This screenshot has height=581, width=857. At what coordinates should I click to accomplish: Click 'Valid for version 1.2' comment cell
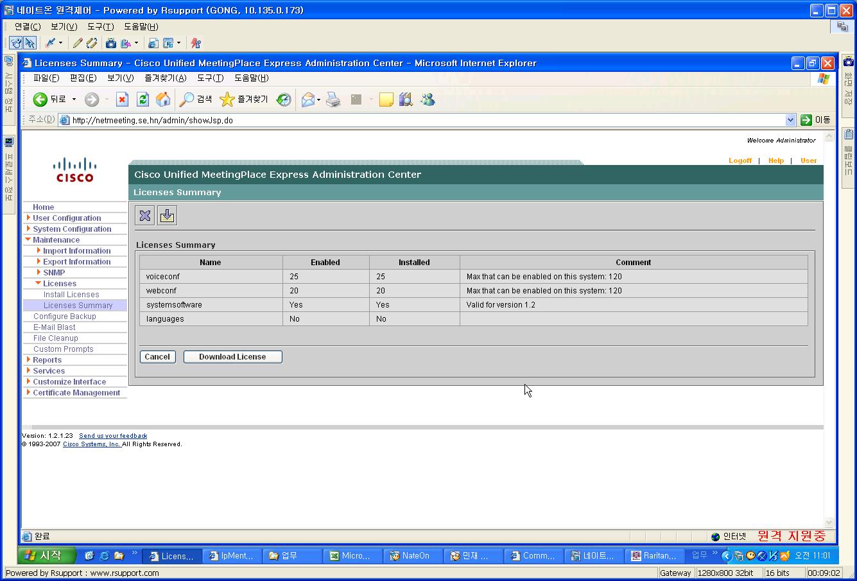(634, 305)
